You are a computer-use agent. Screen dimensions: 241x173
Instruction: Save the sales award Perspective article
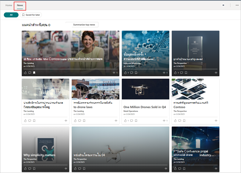(x=186, y=73)
